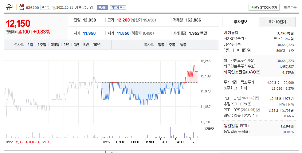Click the 12:00 time label on the chart axis
The height and width of the screenshot is (153, 302).
[149, 142]
